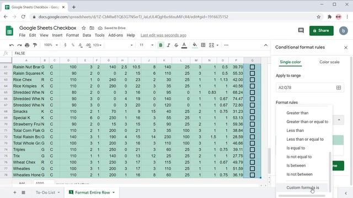Viewport: 353px width, 198px height.
Task: Click the Undo icon in toolbar
Action: coord(12,45)
